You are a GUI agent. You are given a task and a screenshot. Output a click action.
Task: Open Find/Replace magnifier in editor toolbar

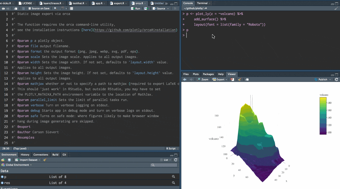coord(55,9)
